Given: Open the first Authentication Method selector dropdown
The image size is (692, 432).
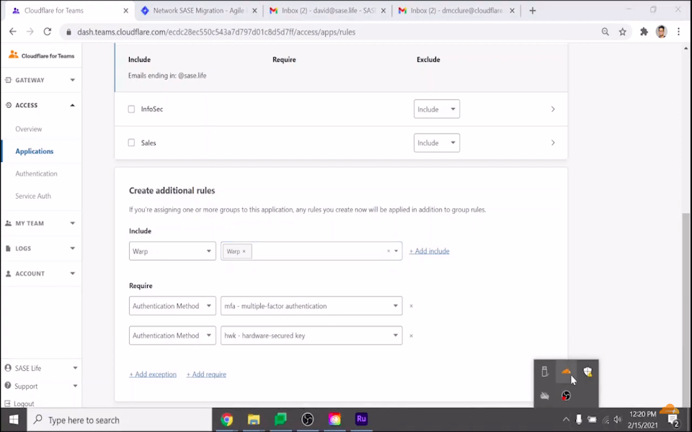Looking at the screenshot, I should click(172, 306).
